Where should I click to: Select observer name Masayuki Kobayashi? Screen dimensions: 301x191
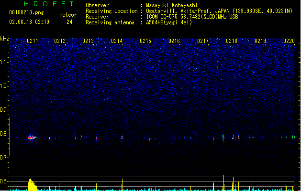(172, 5)
